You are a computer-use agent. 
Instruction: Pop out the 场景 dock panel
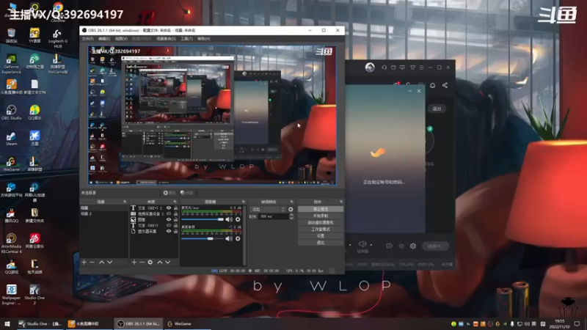point(125,202)
